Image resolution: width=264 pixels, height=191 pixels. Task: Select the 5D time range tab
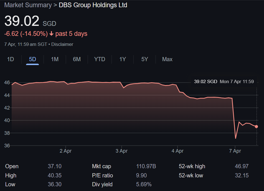coord(32,59)
